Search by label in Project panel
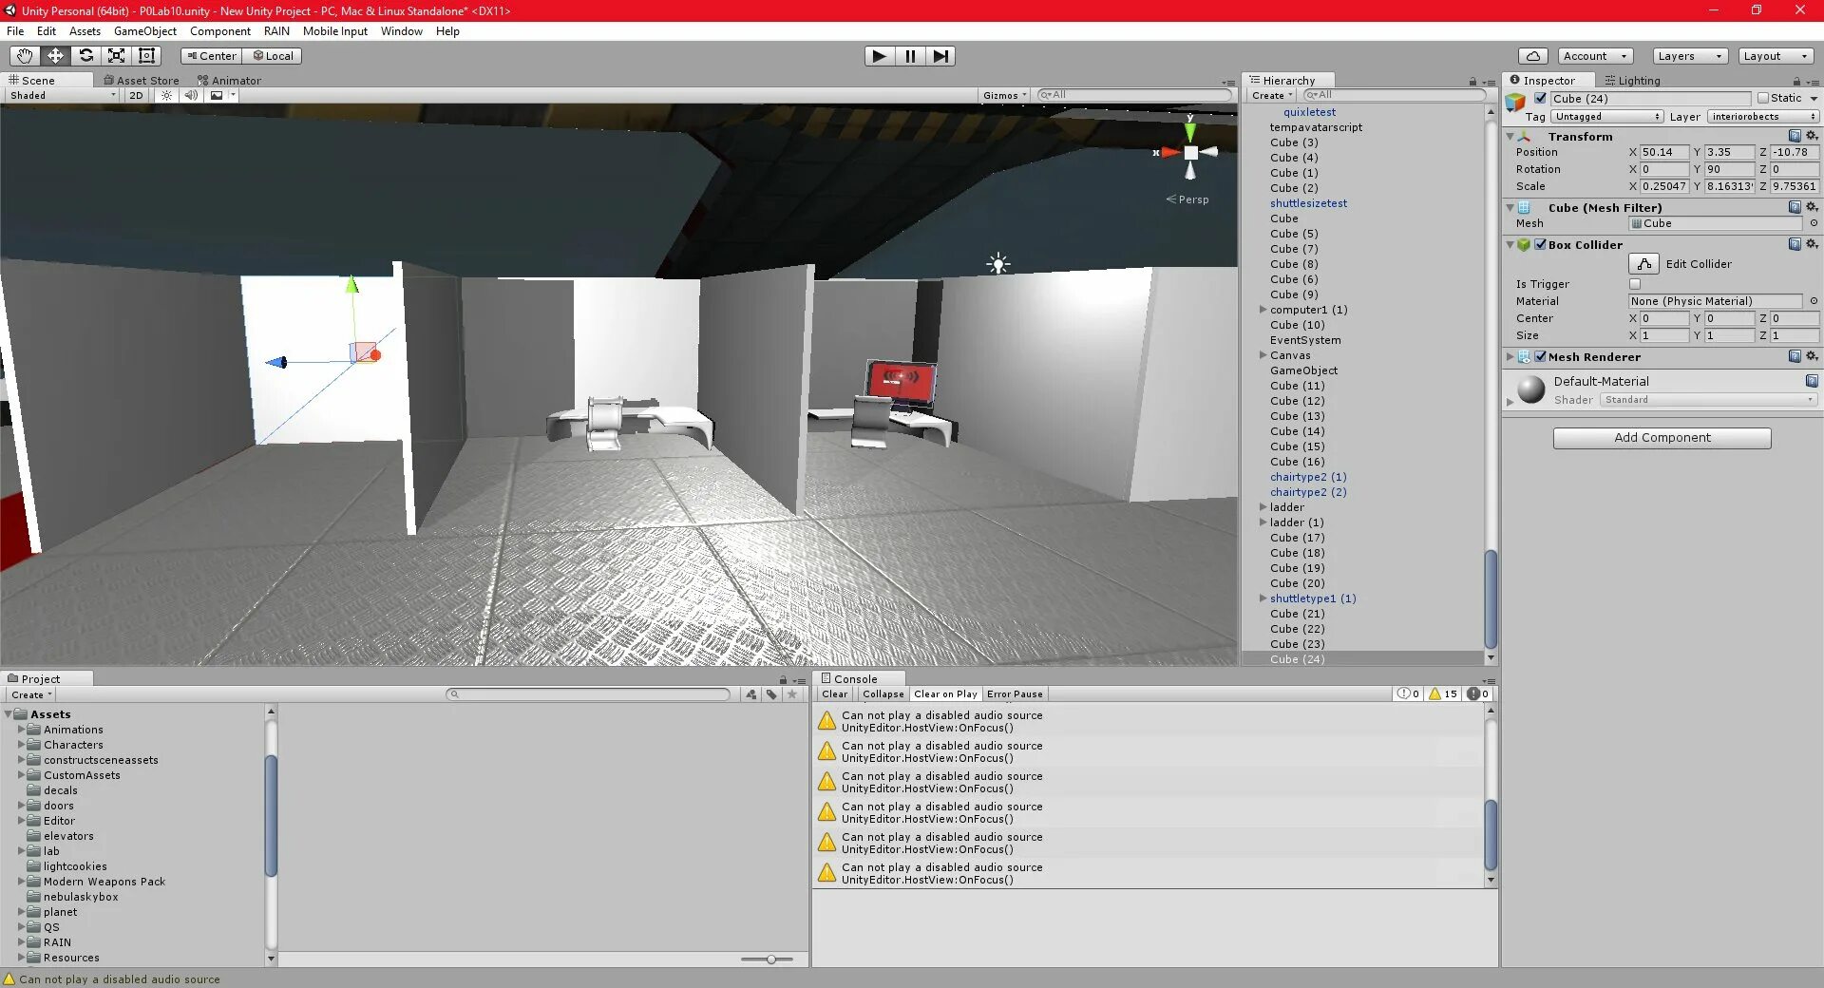 (771, 694)
